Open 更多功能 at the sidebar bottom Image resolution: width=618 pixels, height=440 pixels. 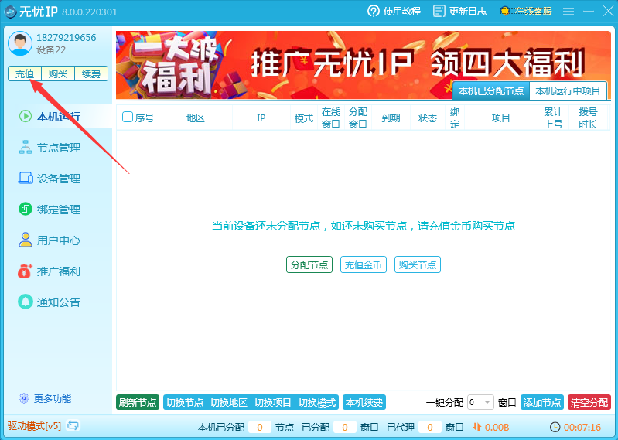tap(53, 398)
